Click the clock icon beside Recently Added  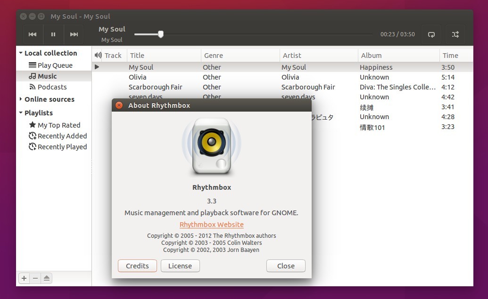[x=33, y=136]
